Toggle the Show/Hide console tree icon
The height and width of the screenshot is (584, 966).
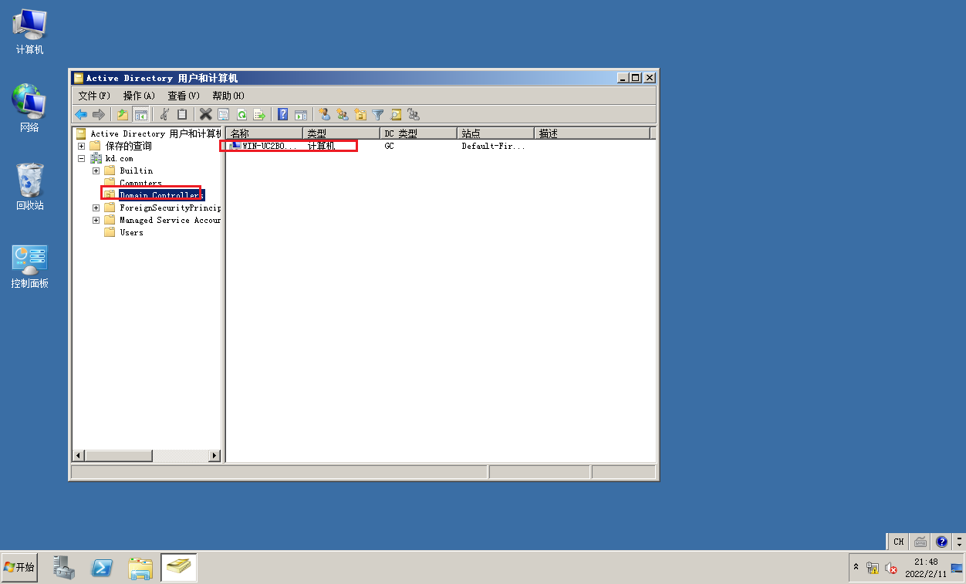141,114
